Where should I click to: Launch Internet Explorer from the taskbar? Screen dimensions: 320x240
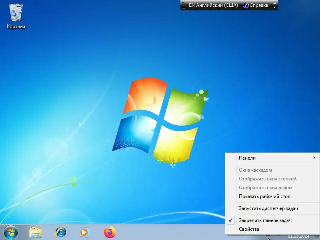[61, 232]
